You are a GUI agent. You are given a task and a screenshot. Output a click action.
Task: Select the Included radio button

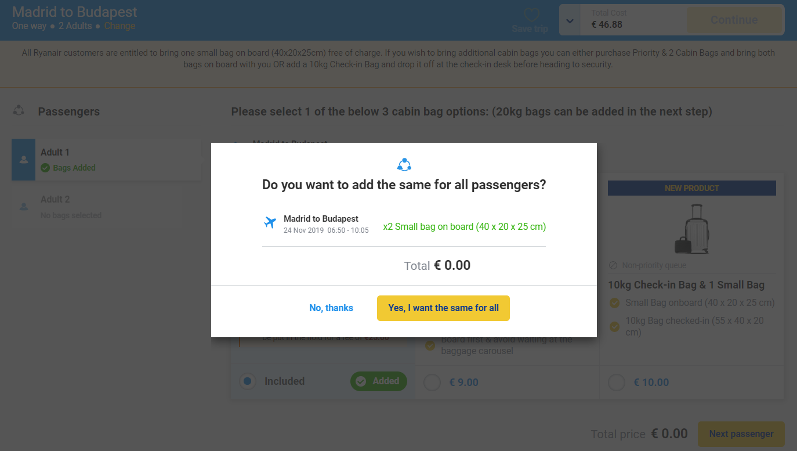[x=248, y=381]
